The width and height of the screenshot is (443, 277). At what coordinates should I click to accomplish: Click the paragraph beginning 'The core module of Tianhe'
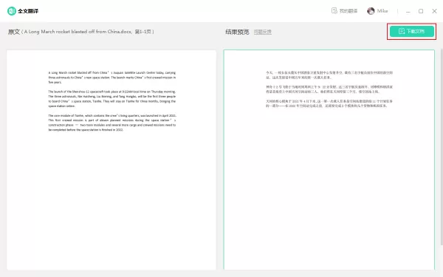[x=112, y=123]
